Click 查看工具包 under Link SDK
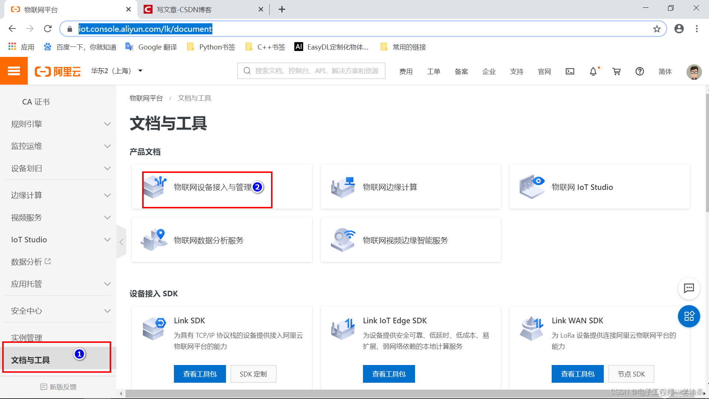Image resolution: width=709 pixels, height=399 pixels. tap(200, 374)
